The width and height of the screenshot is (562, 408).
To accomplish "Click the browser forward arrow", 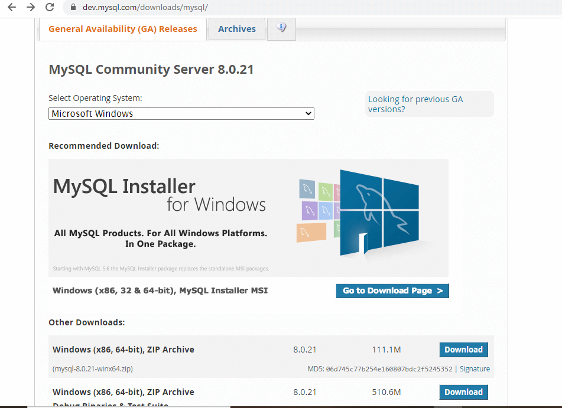I will pos(30,8).
